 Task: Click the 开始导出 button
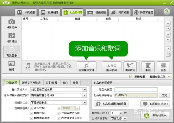coord(155,116)
